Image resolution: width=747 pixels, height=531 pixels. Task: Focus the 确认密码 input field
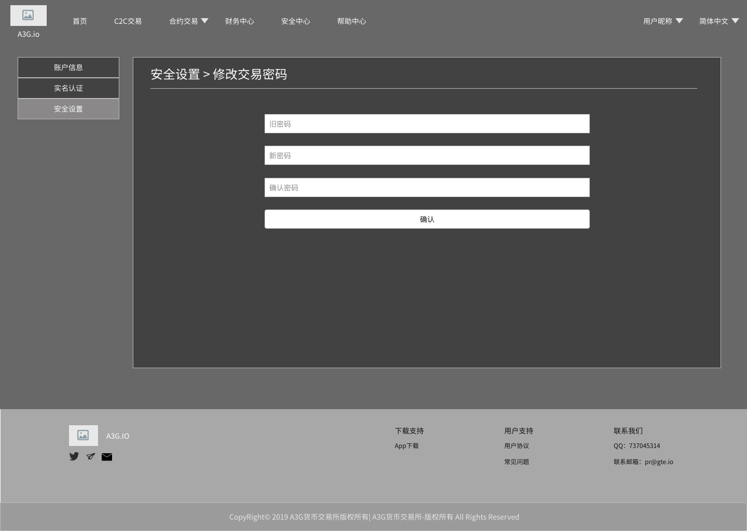(427, 188)
